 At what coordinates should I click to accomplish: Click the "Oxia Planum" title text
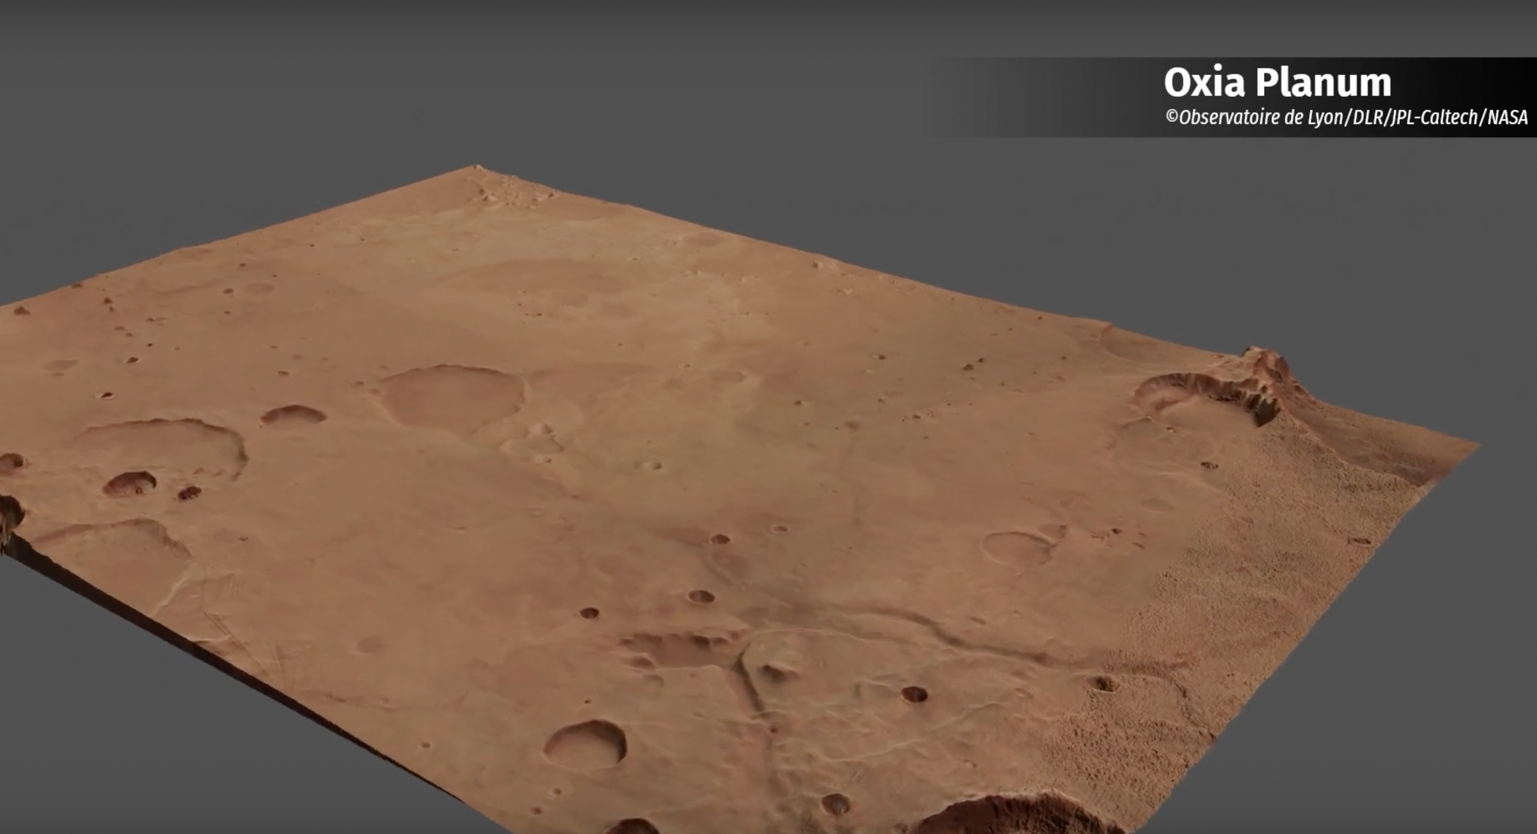pos(1277,82)
